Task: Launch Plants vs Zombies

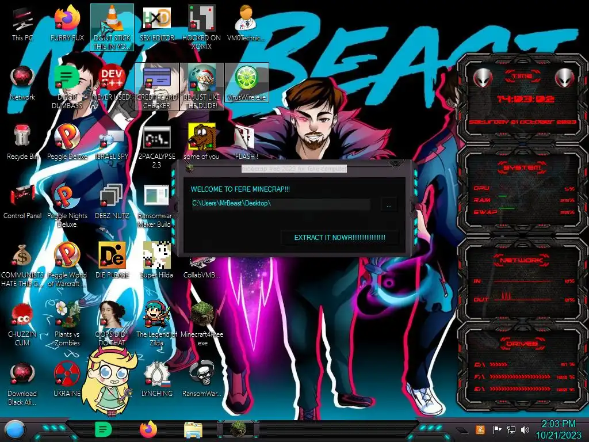Action: click(67, 324)
